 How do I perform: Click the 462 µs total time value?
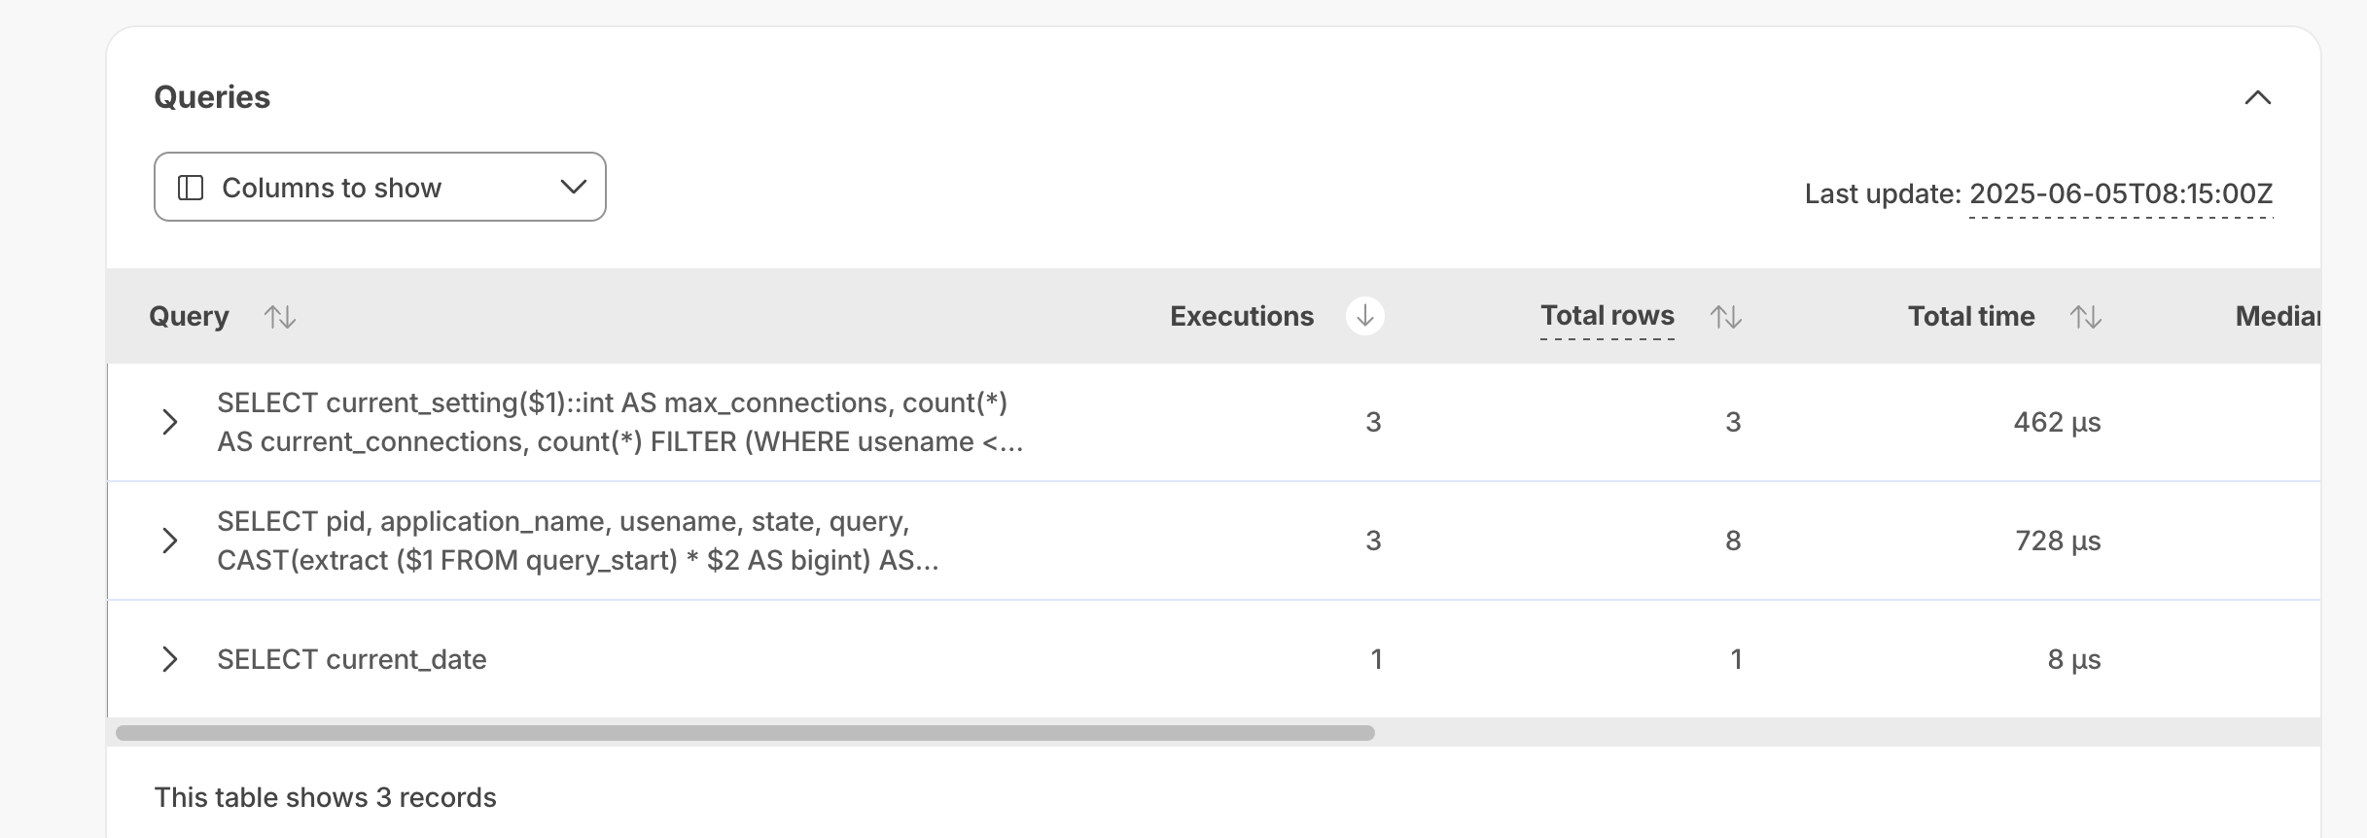(2057, 422)
